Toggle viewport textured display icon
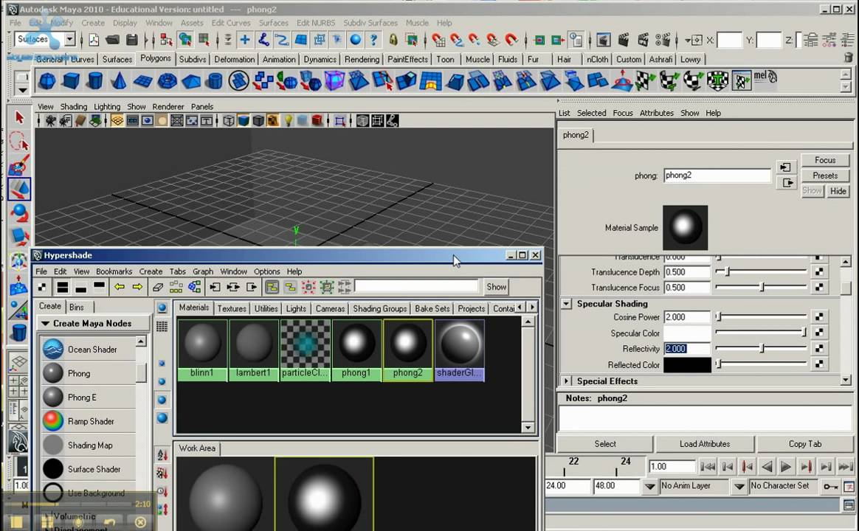859x531 pixels. pyautogui.click(x=272, y=120)
